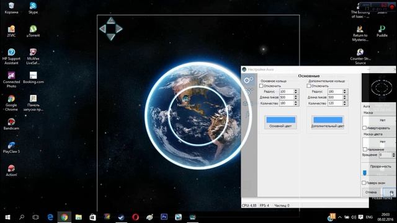
Task: Open taskbar search magnifier
Action: pos(22,217)
